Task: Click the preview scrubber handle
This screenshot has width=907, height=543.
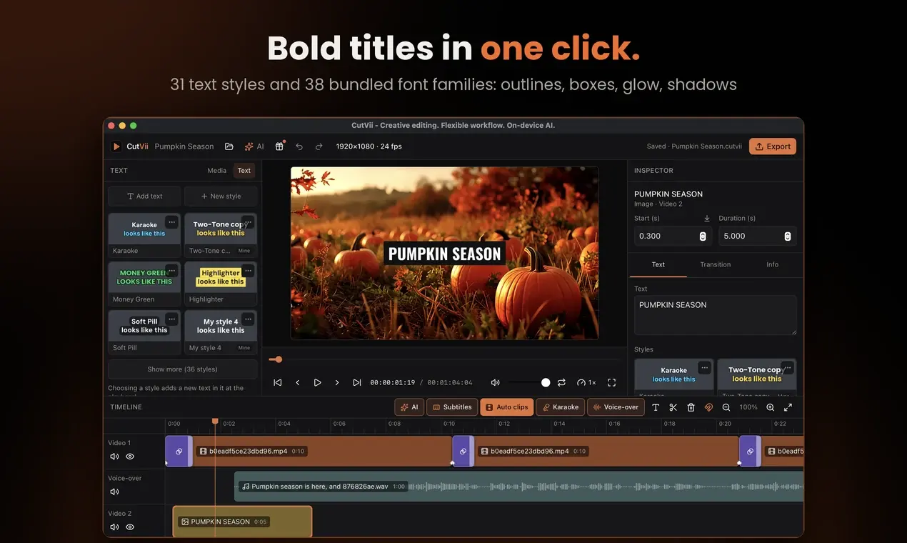Action: pos(279,359)
